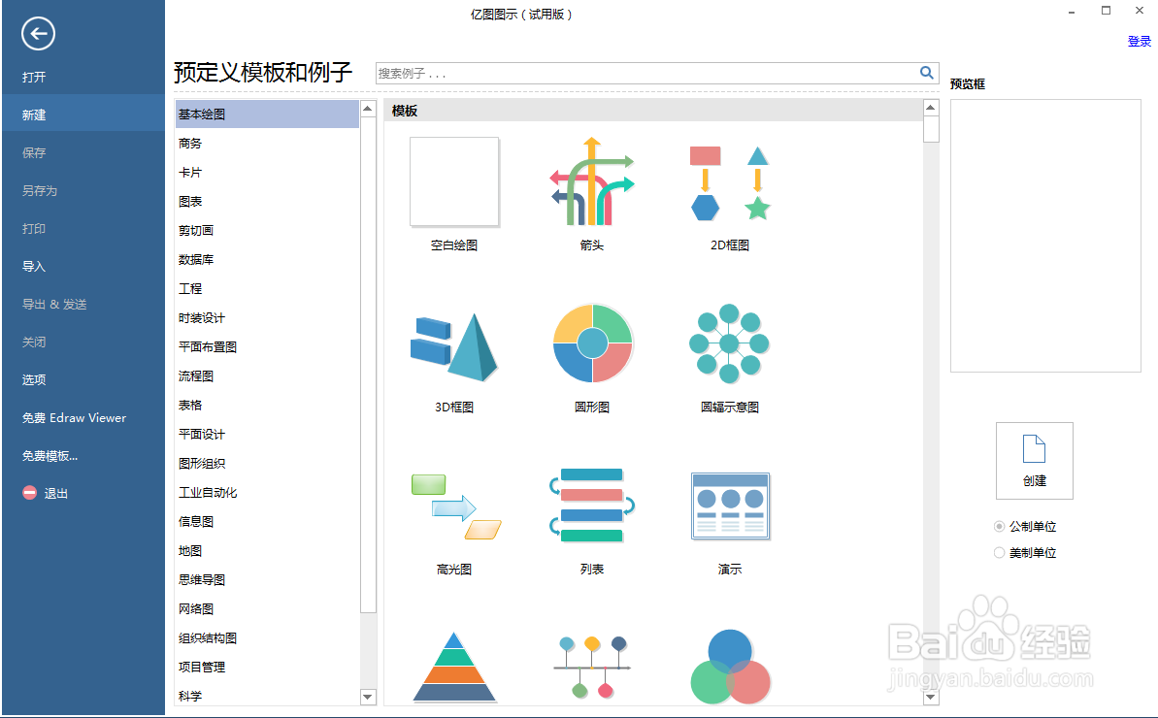Click the back arrow circle icon
The width and height of the screenshot is (1158, 718).
[38, 33]
